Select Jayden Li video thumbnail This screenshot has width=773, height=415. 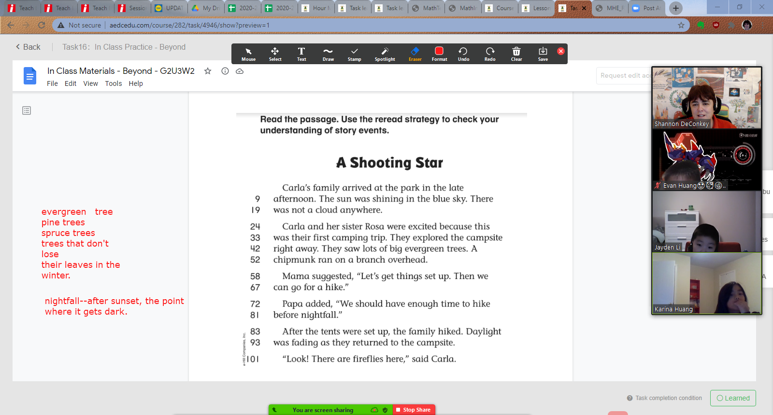coord(707,221)
